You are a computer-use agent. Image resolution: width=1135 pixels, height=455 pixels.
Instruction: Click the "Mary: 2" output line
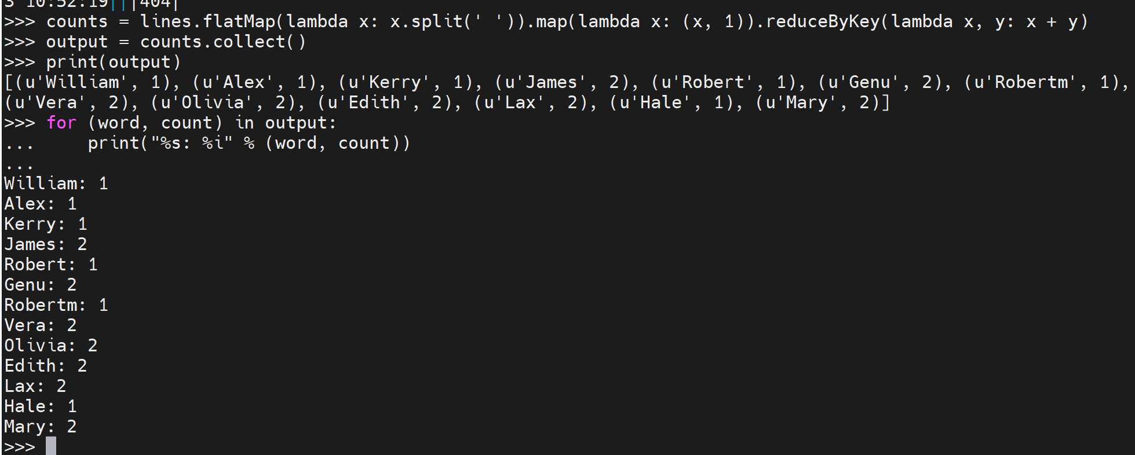[x=40, y=427]
